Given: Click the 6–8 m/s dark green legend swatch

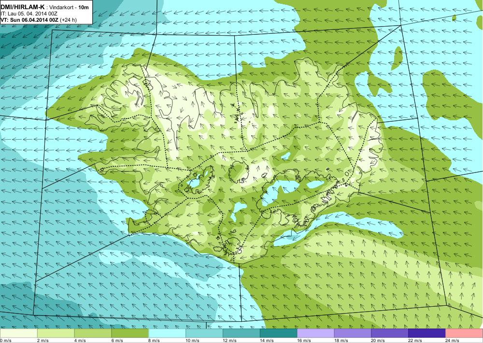Looking at the screenshot, I should pyautogui.click(x=130, y=333).
